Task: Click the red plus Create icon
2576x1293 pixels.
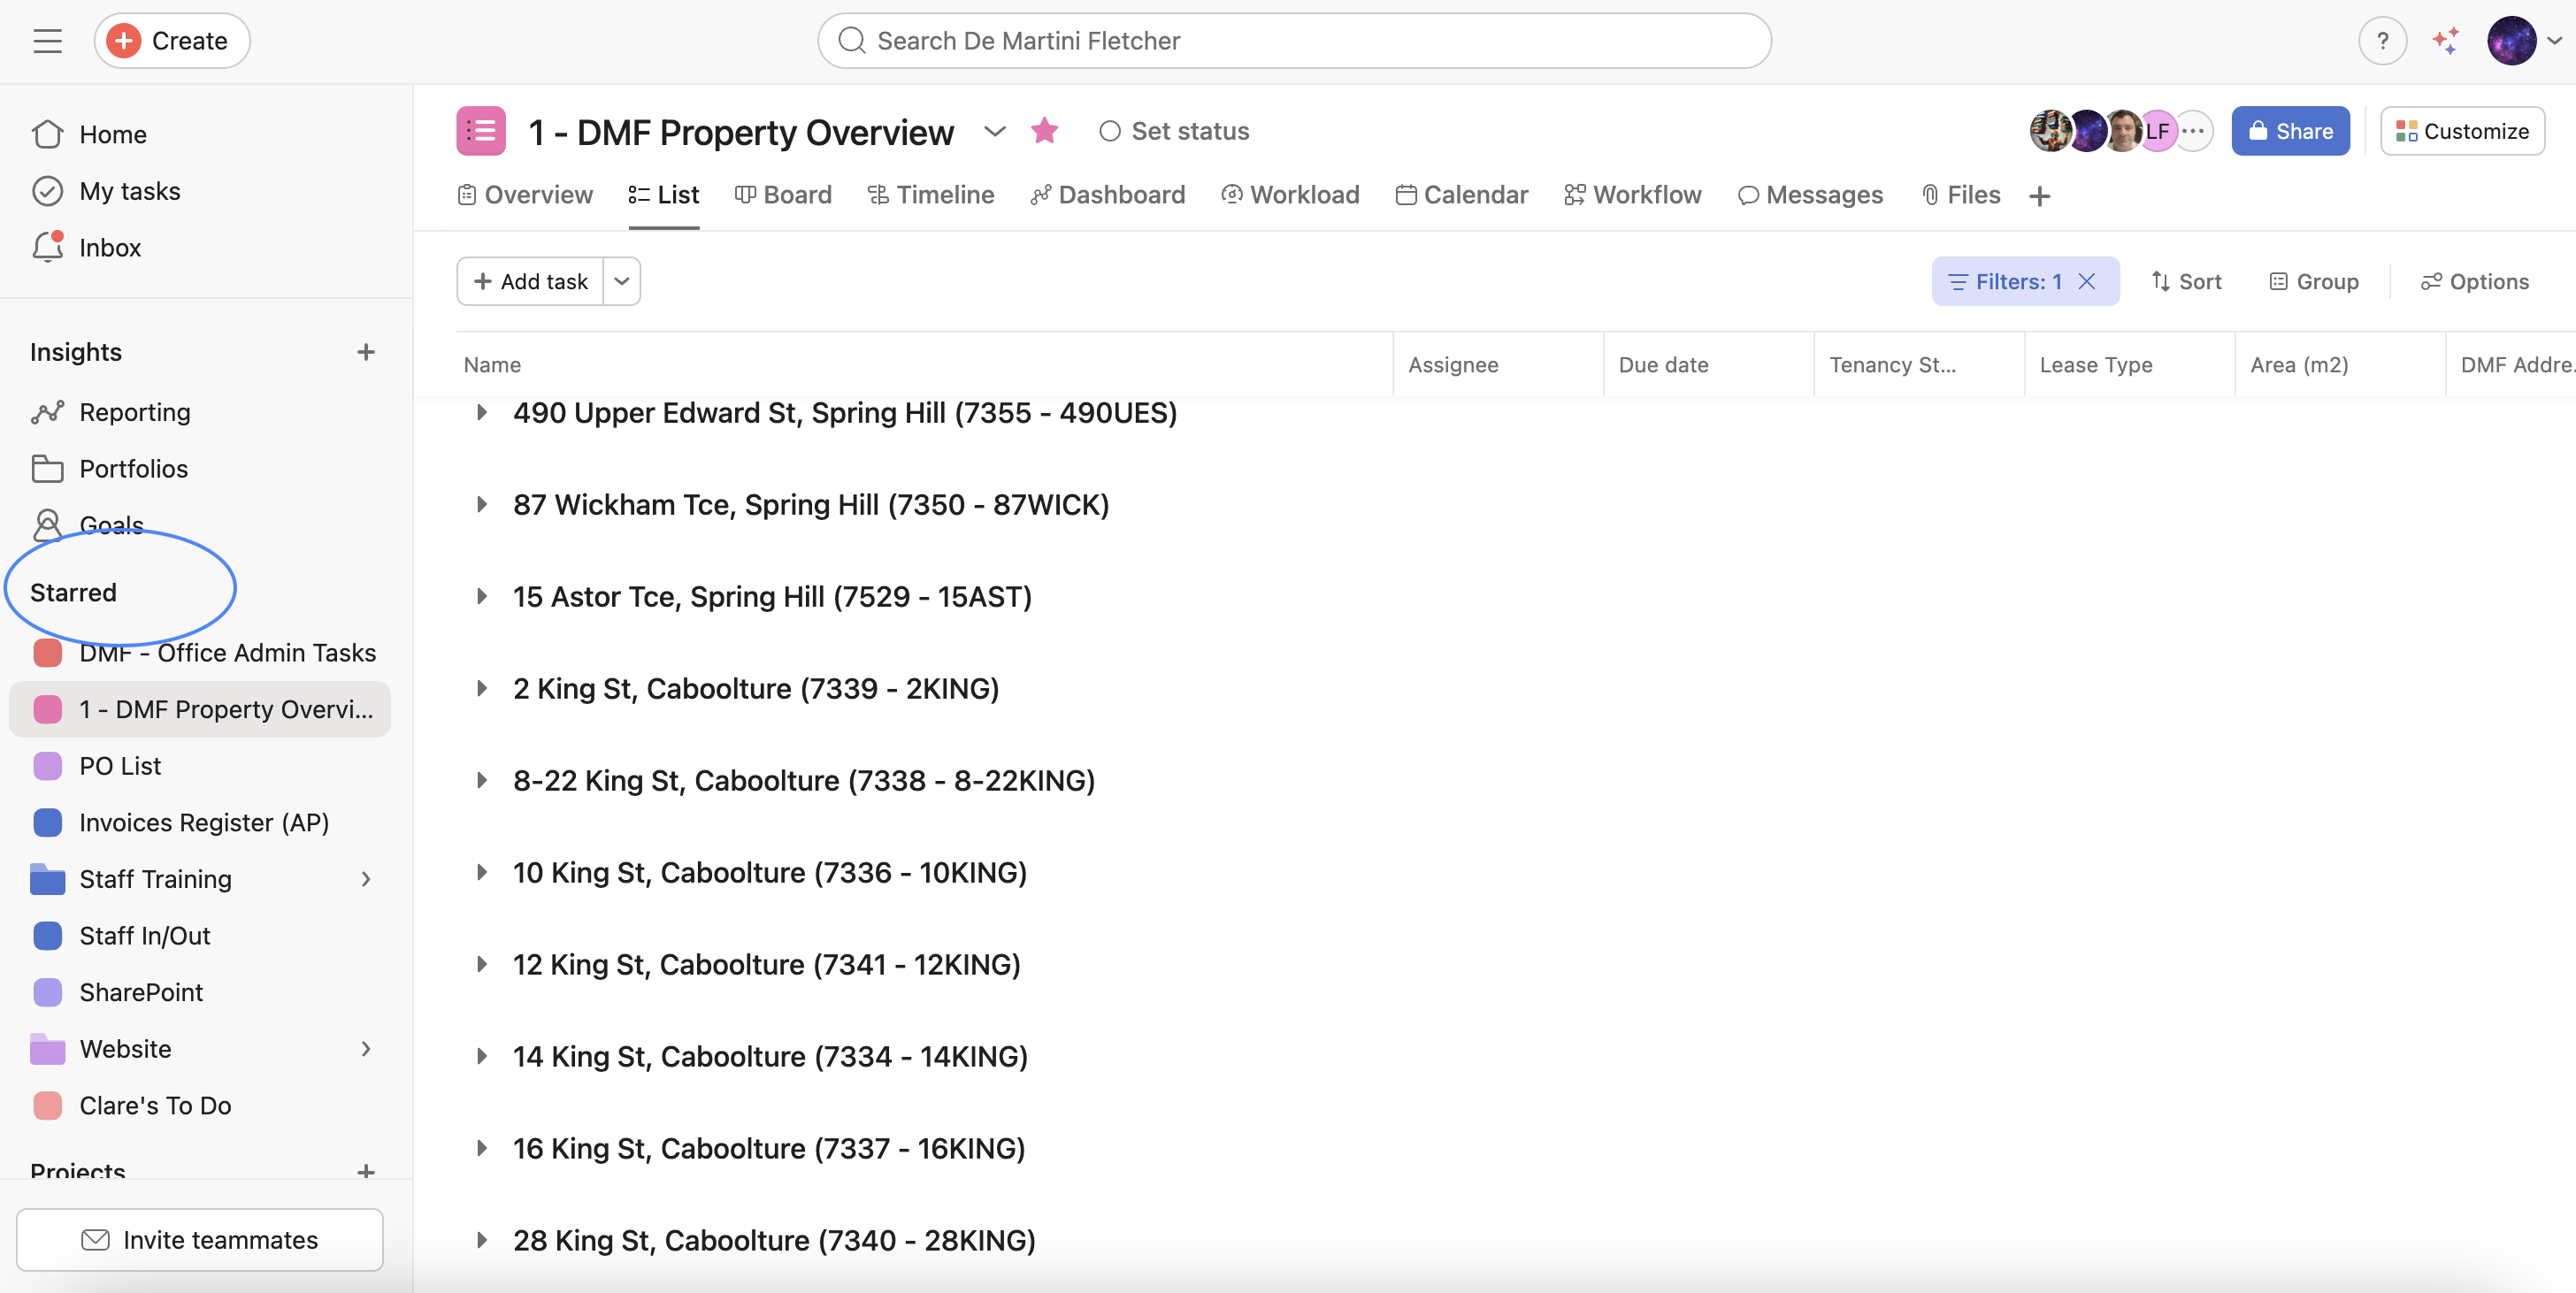Action: (123, 41)
